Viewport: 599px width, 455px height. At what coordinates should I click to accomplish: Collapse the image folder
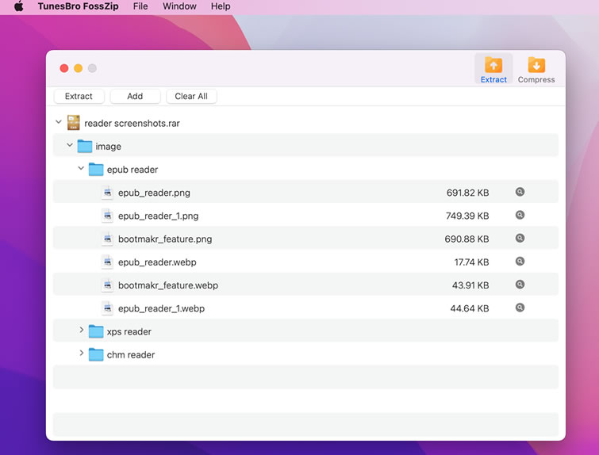[x=70, y=145]
